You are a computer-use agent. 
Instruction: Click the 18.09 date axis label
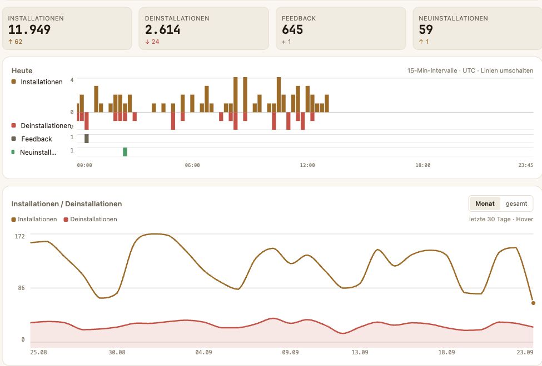coord(446,352)
